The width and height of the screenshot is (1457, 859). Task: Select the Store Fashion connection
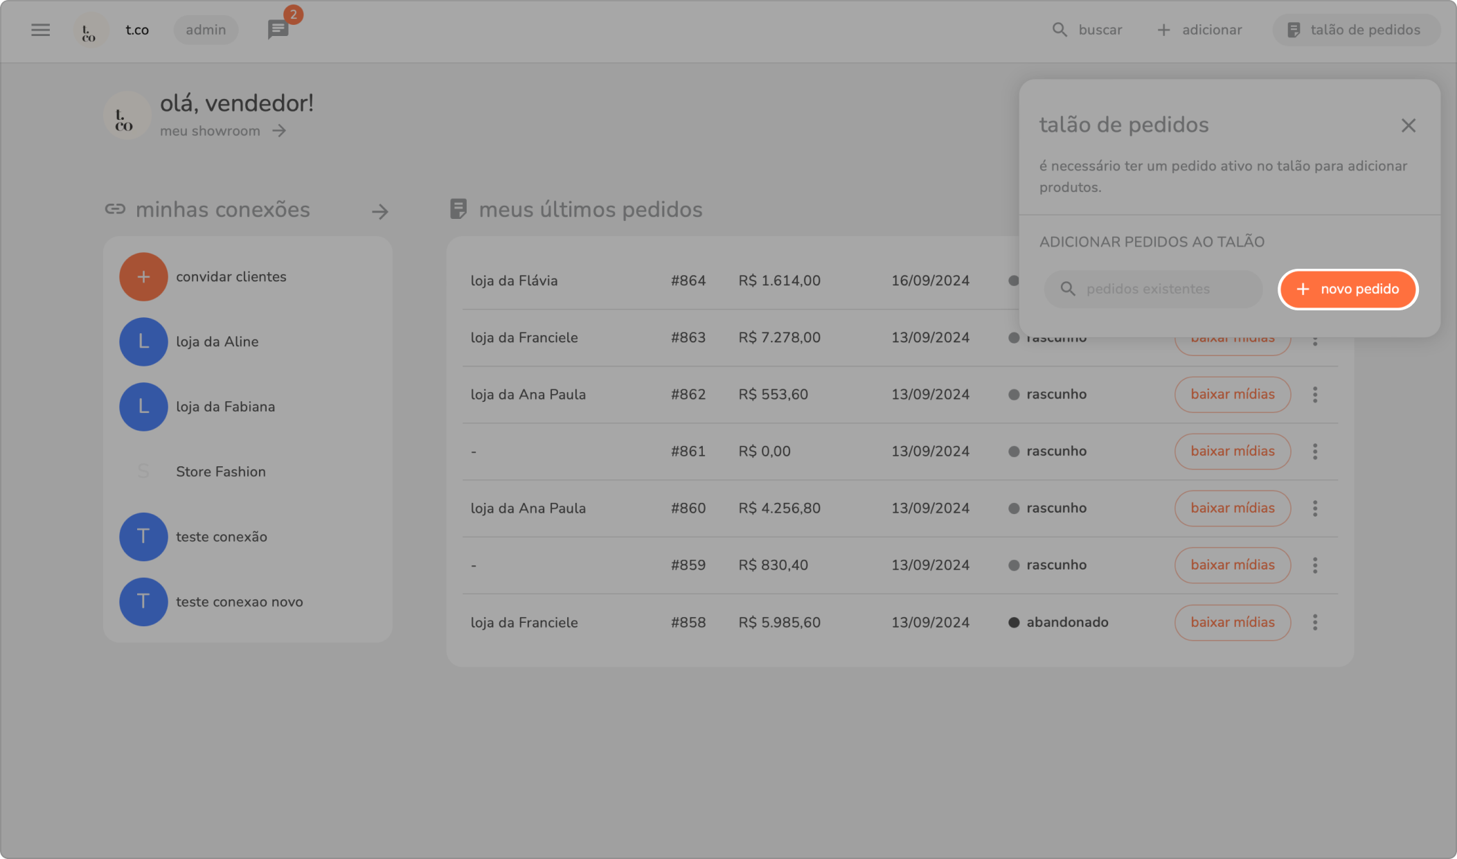coord(220,472)
